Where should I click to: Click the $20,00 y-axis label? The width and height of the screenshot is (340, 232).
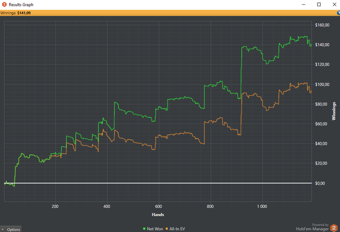(x=321, y=163)
